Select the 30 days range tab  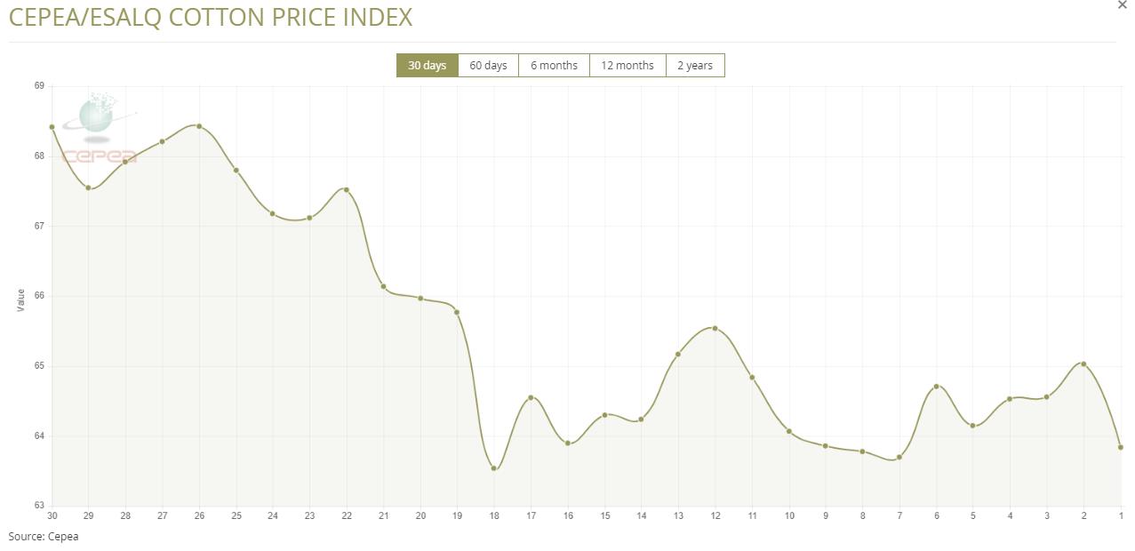click(x=427, y=66)
